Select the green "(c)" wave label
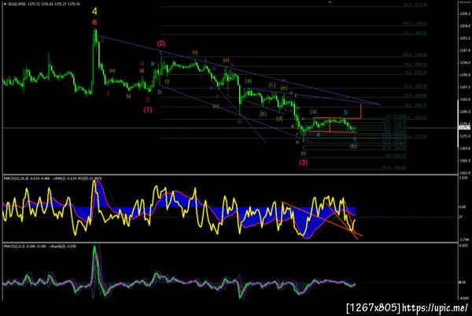Viewport: 472px width, 316px height. pos(272,84)
